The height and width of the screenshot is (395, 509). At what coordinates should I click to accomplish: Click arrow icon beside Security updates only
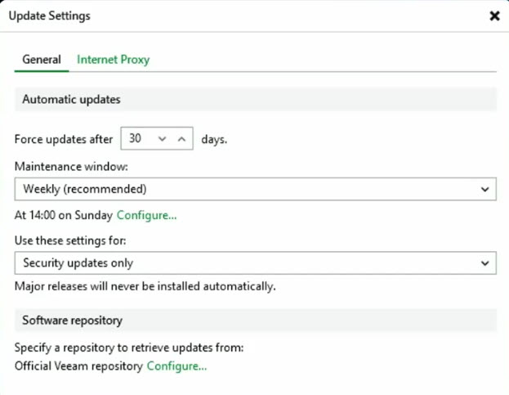[484, 263]
